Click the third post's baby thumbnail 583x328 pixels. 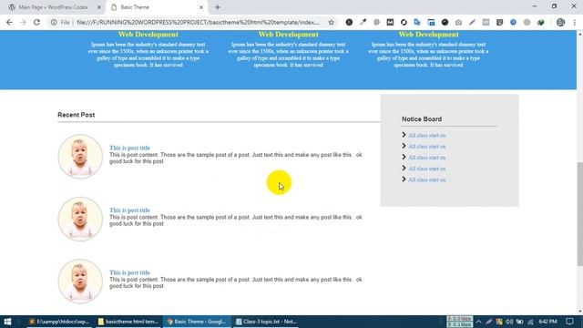80,282
